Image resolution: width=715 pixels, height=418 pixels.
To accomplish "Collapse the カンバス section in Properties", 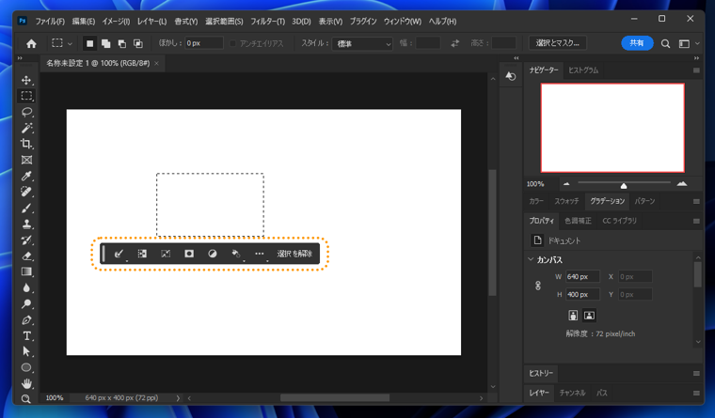I will 531,260.
